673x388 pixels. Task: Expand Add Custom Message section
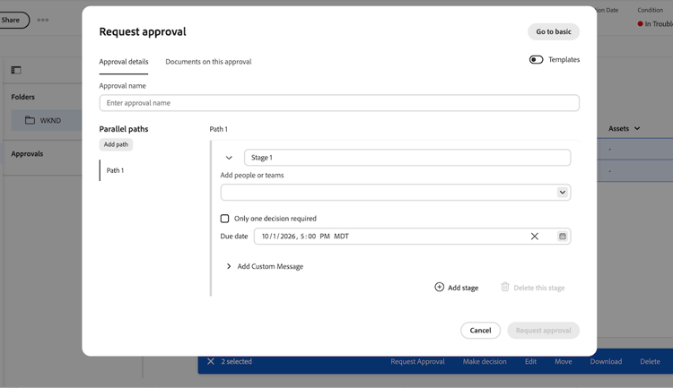pos(229,266)
